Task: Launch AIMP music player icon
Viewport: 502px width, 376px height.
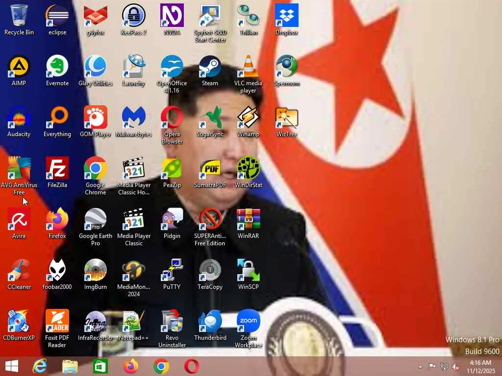Action: [x=19, y=70]
